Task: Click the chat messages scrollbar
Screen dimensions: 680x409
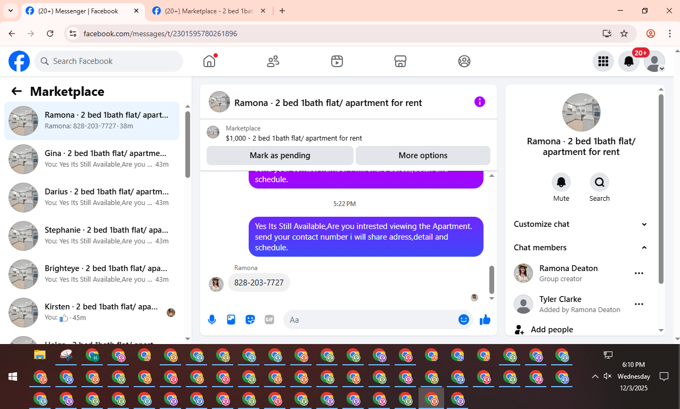Action: 491,280
